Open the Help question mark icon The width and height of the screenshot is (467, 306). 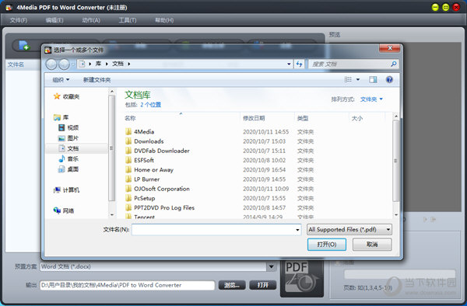point(389,80)
